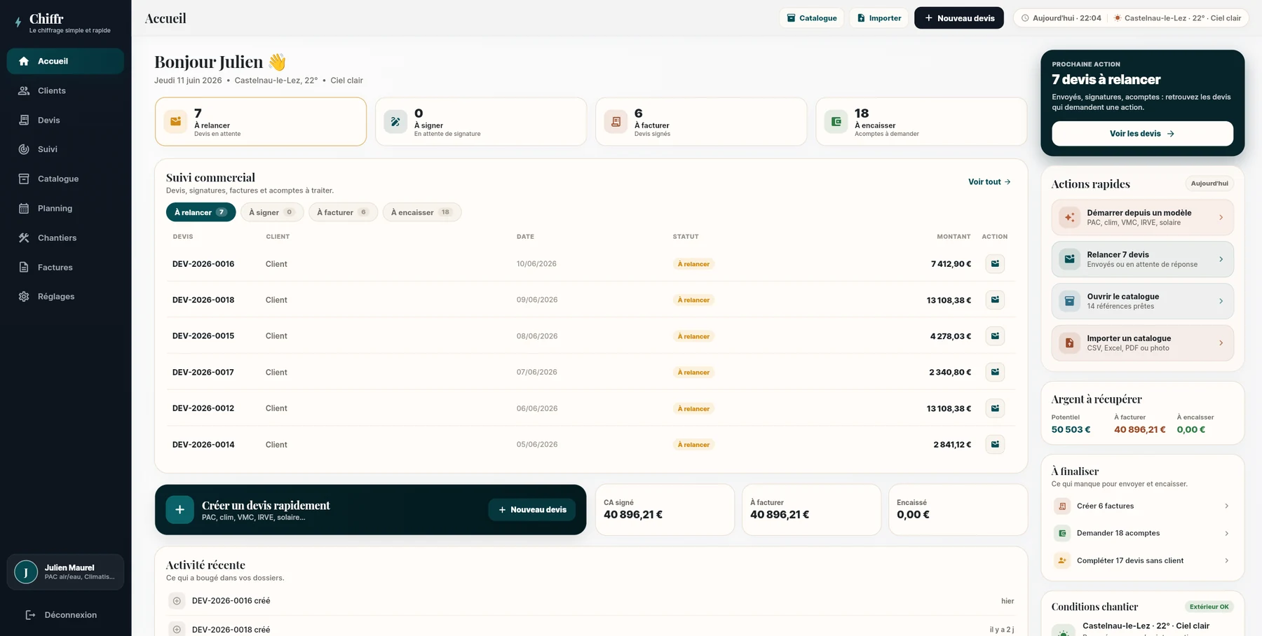This screenshot has width=1262, height=636.
Task: Expand Compléter 17 devis sans client chevron
Action: 1226,561
